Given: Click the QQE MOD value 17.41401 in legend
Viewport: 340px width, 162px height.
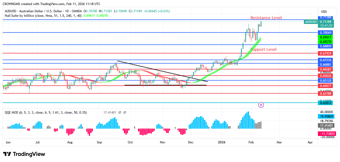Looking at the screenshot, I should 110,113.
